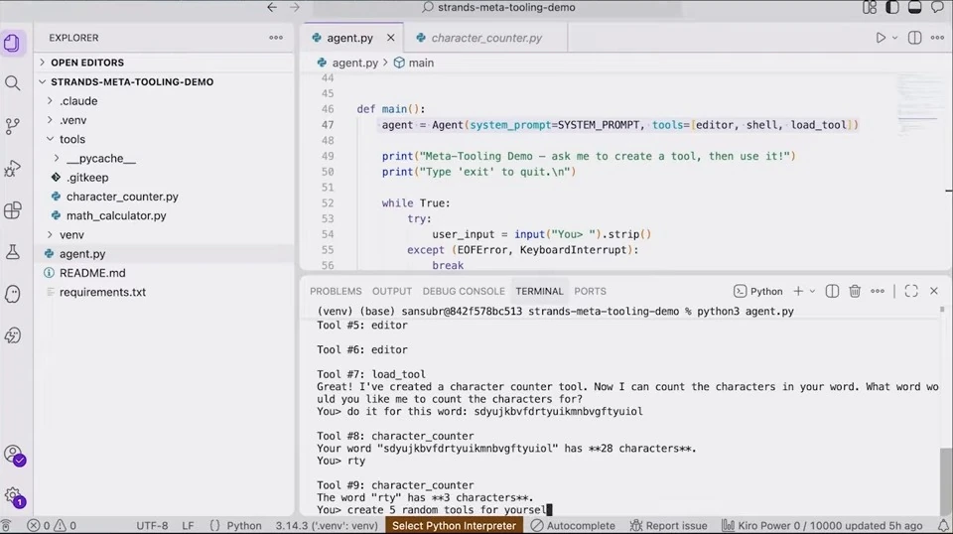Maximize the terminal panel size
This screenshot has width=953, height=534.
[911, 291]
